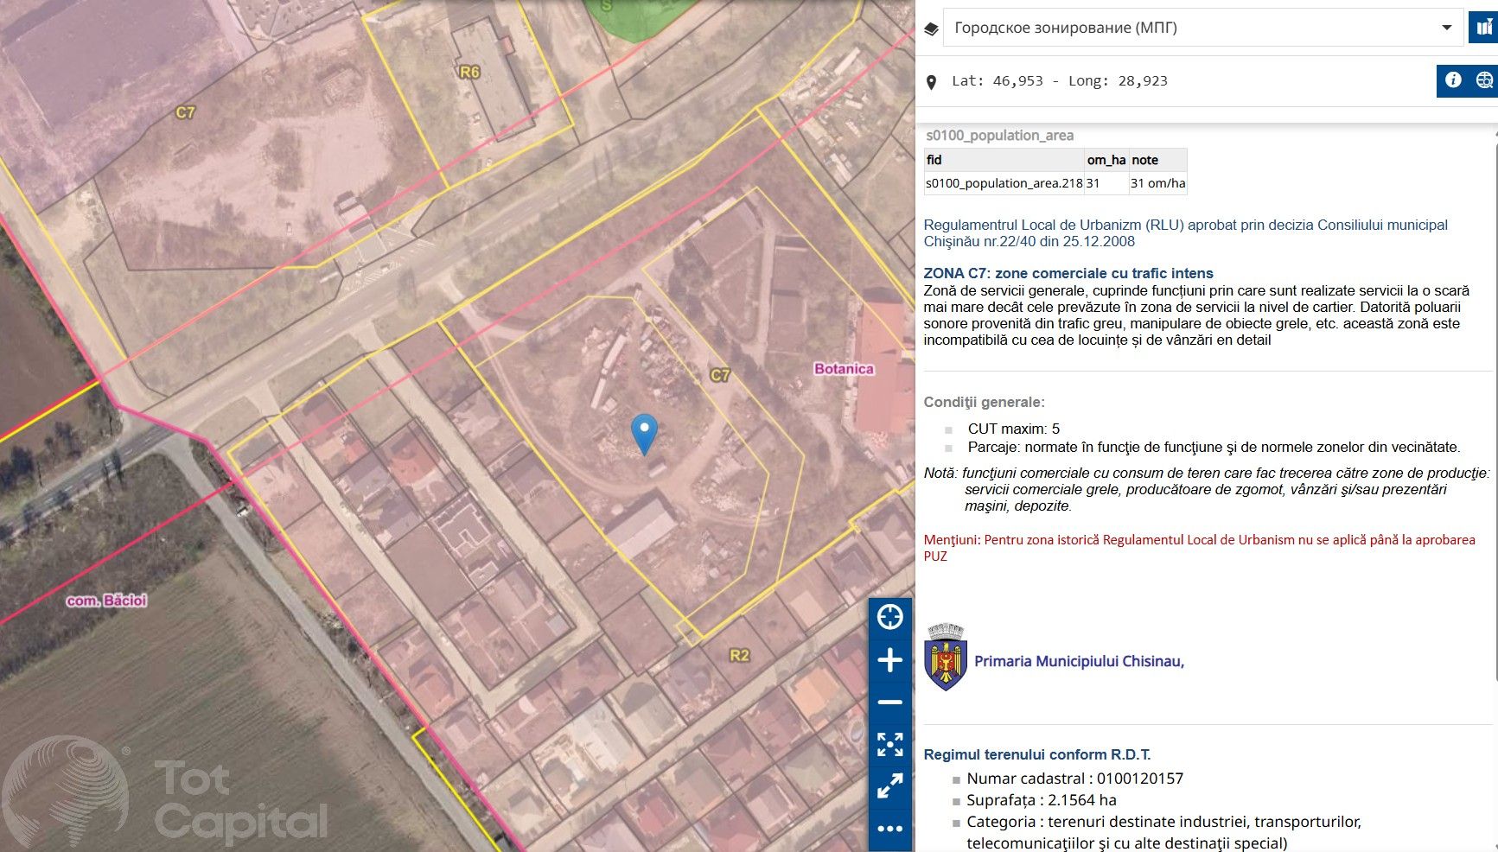Zoom in the map with plus button

point(889,661)
